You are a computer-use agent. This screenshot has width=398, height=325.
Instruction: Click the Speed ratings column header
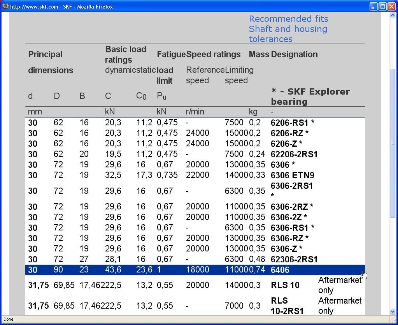point(213,54)
